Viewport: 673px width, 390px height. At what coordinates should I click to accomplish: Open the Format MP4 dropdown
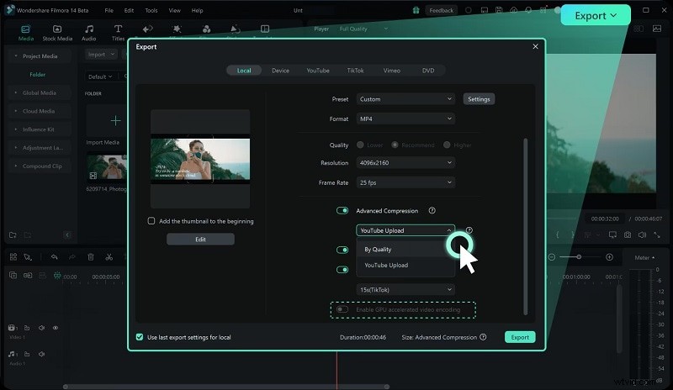pyautogui.click(x=405, y=119)
